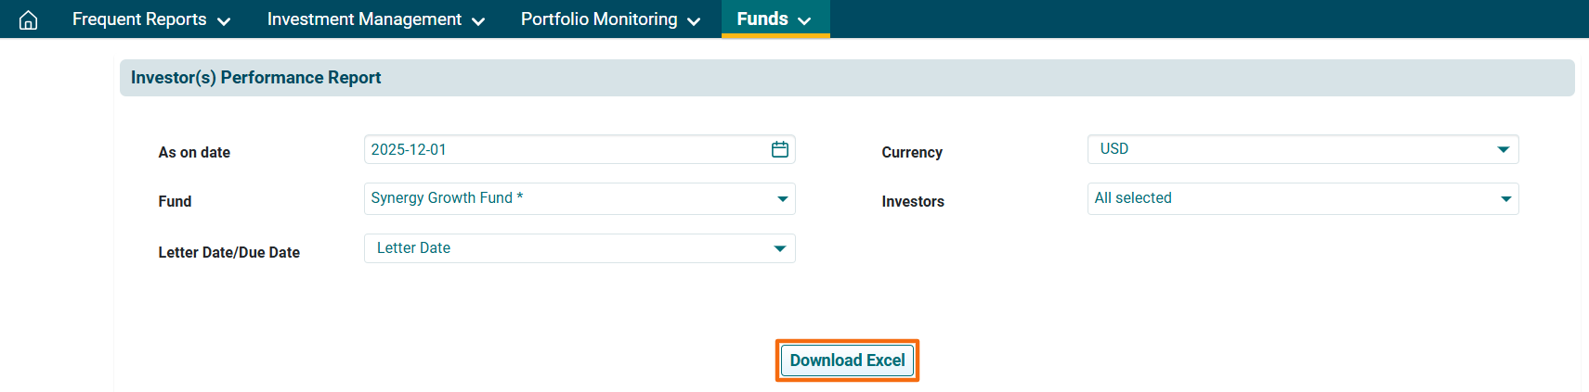Click the Investor(s) Performance Report header
The width and height of the screenshot is (1589, 392).
pos(255,78)
